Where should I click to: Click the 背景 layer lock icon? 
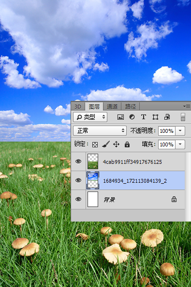[174, 199]
